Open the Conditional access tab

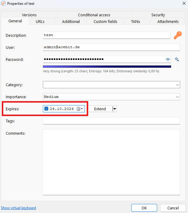[94, 15]
